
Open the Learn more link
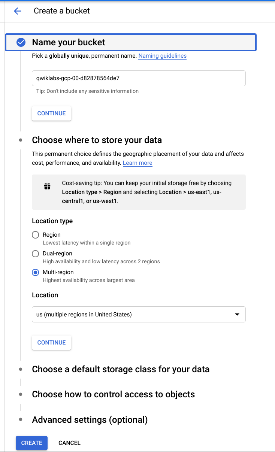pyautogui.click(x=137, y=163)
